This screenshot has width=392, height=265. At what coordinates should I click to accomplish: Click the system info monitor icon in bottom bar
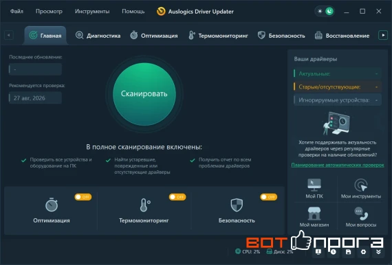click(x=318, y=252)
